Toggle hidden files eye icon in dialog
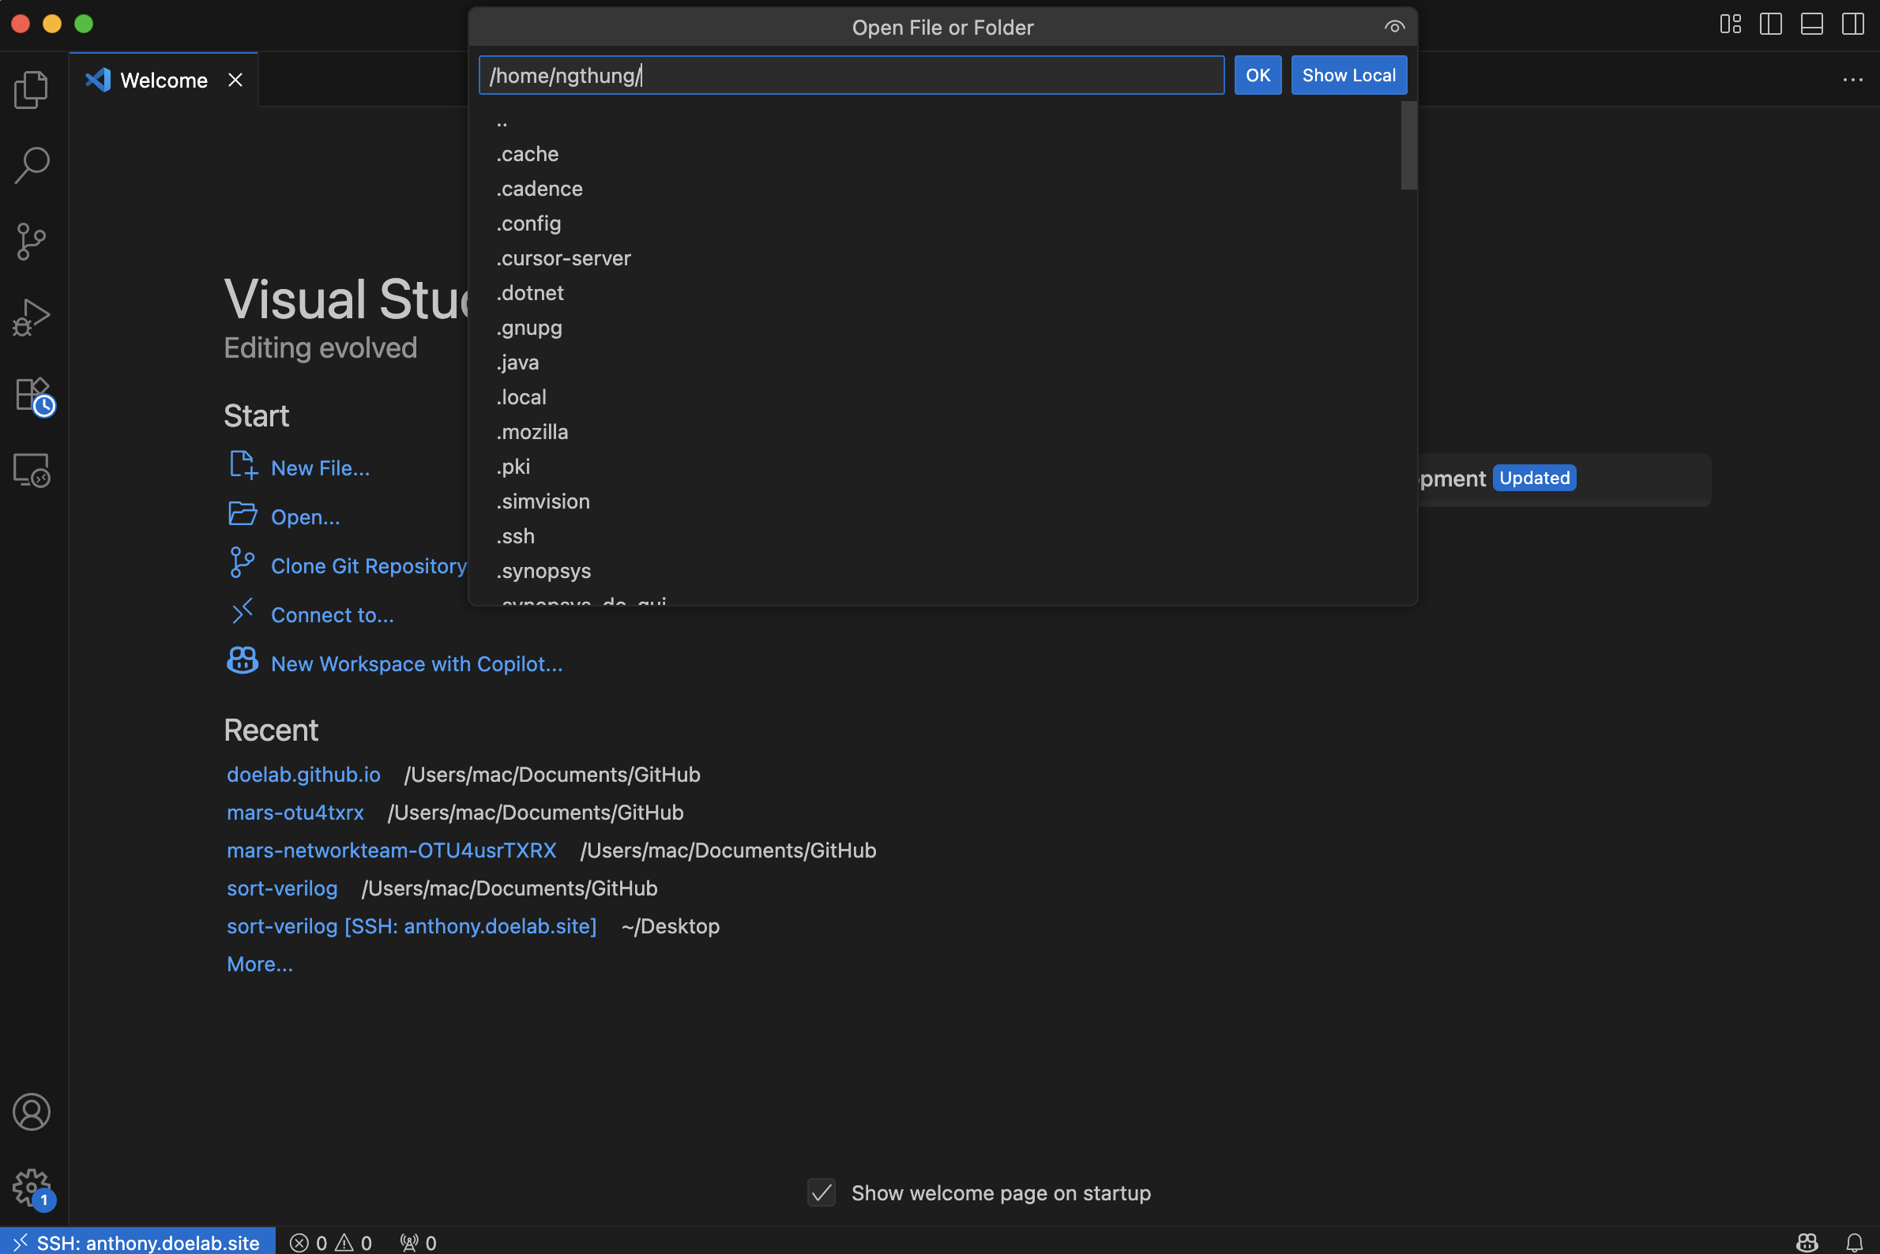The image size is (1880, 1254). pyautogui.click(x=1393, y=27)
